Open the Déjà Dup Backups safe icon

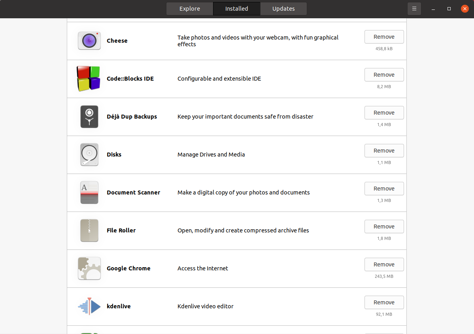point(89,117)
